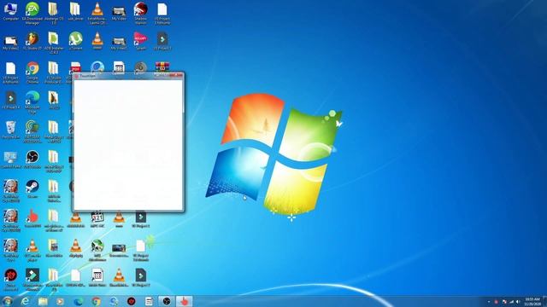Launch the Steam desktop shortcut
Viewport: 547px width, 307px height.
point(32,189)
